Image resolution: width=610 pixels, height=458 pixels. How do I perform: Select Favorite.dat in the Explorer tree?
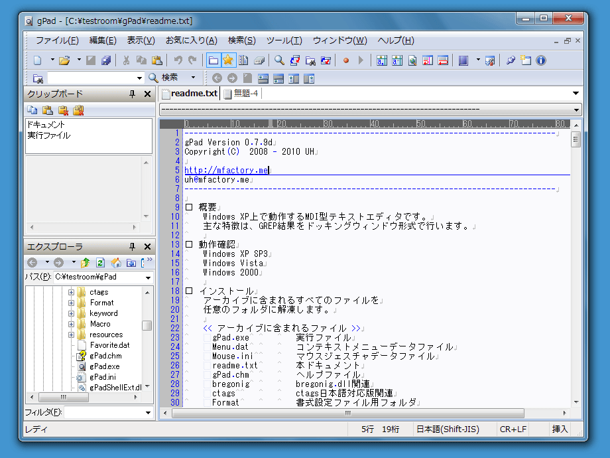[109, 345]
